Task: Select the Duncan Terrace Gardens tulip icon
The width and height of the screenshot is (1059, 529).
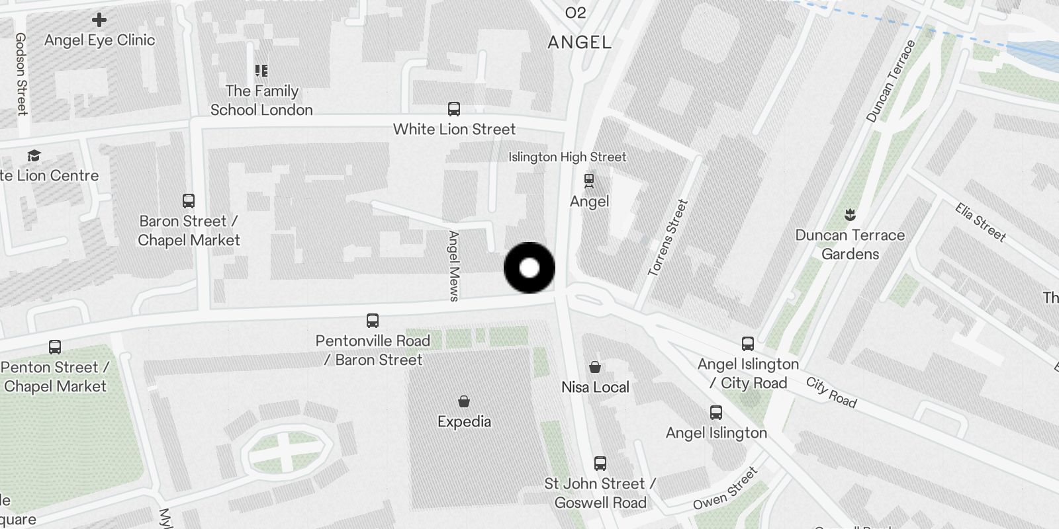Action: click(850, 215)
